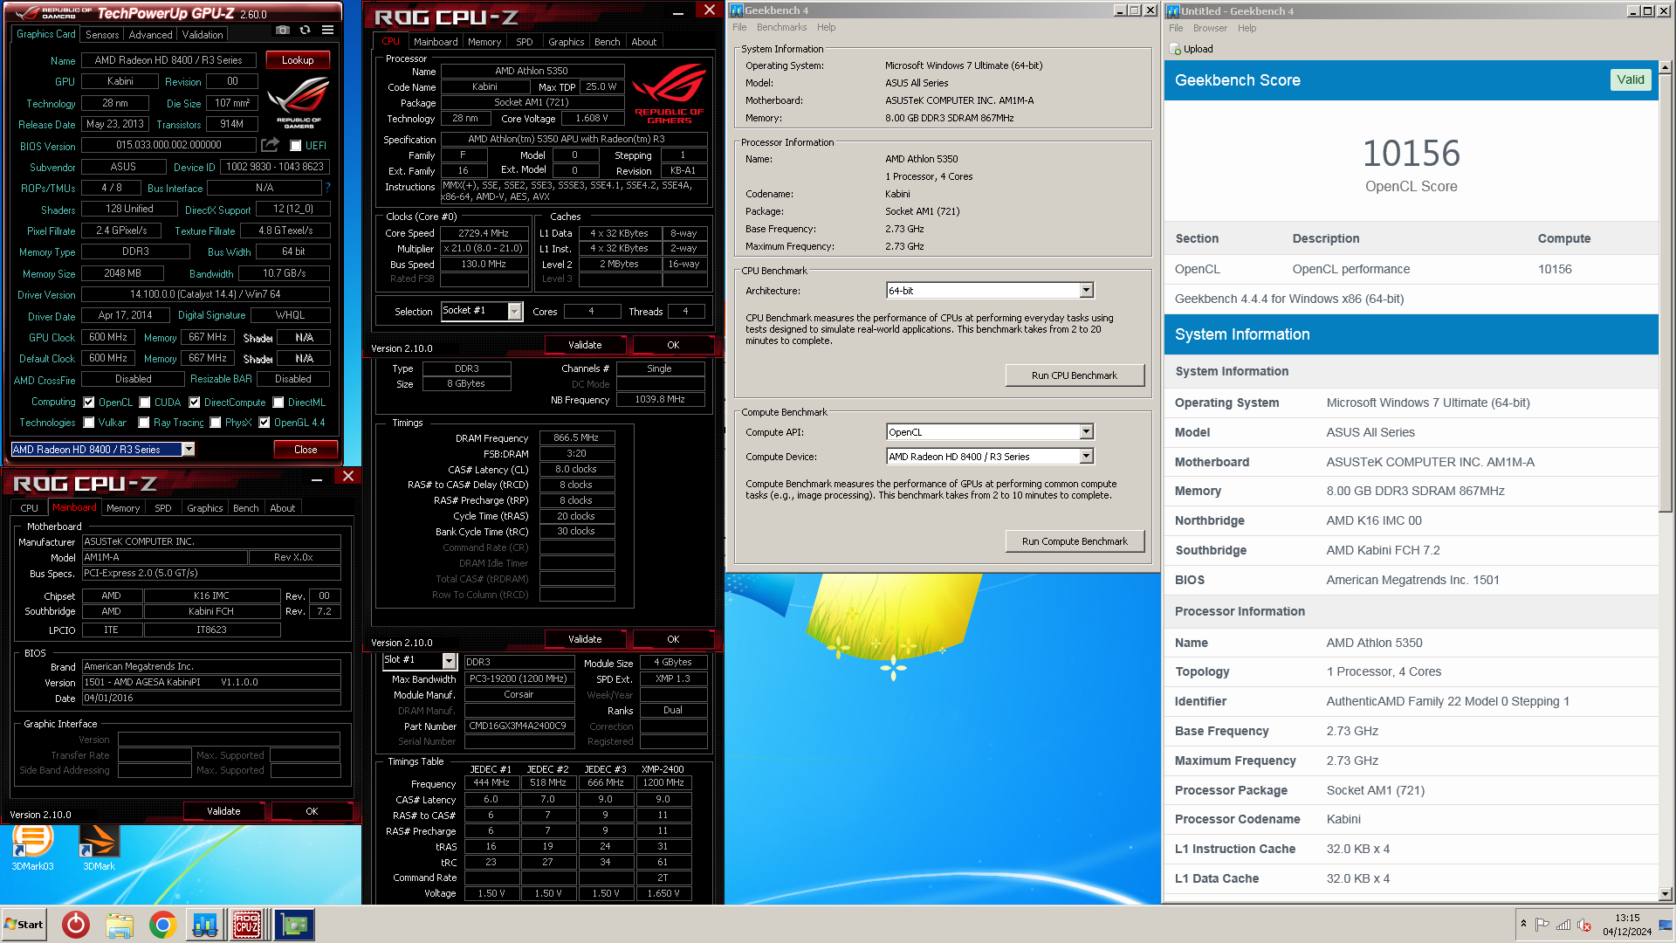Toggle the Vulkan checkbox
Image resolution: width=1676 pixels, height=943 pixels.
coord(89,423)
